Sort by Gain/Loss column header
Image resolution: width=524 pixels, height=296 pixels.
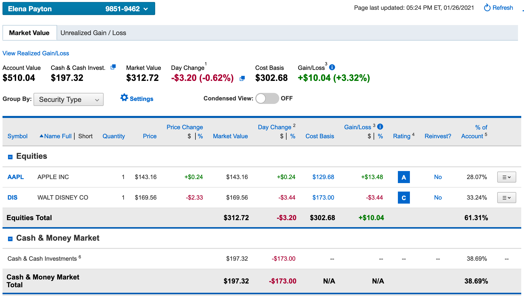coord(358,127)
